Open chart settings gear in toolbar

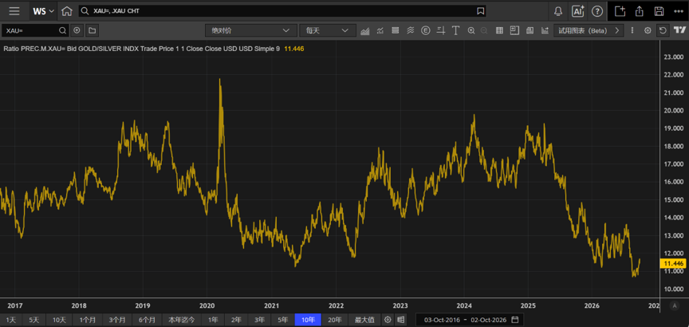pos(648,30)
